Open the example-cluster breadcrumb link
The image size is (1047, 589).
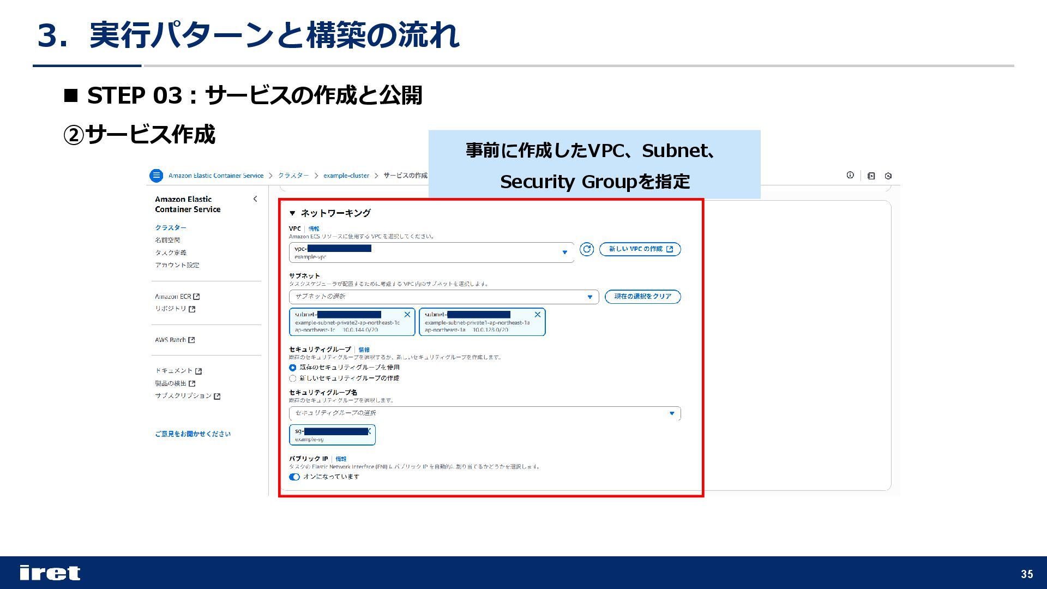(346, 176)
